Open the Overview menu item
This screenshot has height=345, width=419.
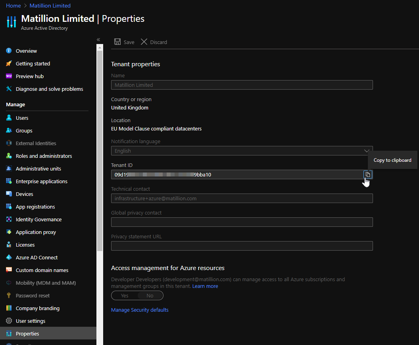[x=26, y=51]
